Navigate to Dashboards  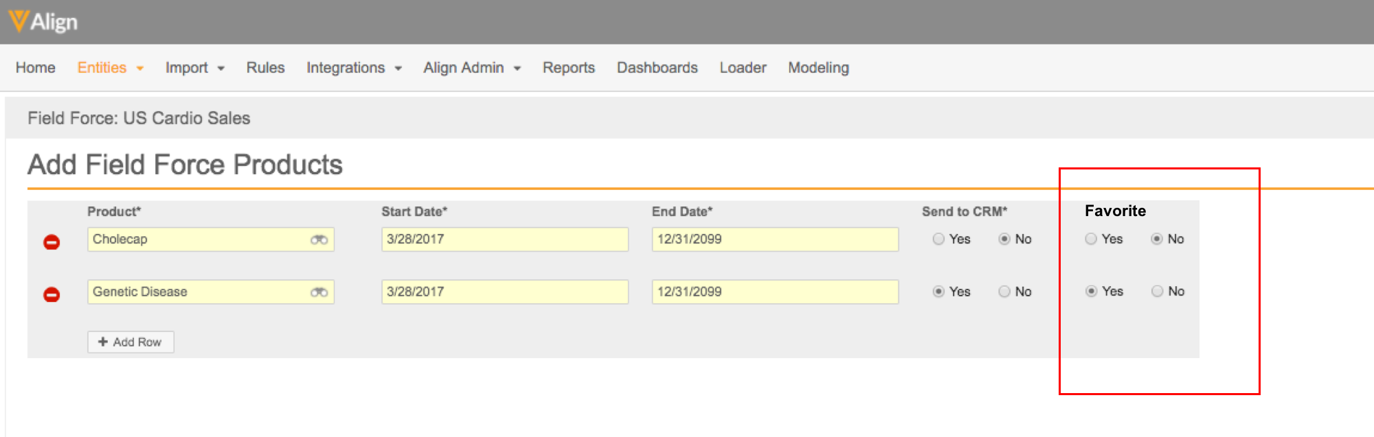point(657,68)
